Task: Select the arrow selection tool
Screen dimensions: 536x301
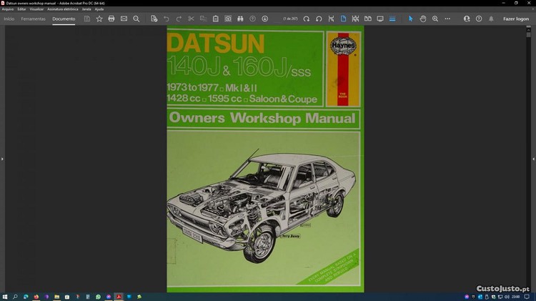Action: [x=411, y=19]
